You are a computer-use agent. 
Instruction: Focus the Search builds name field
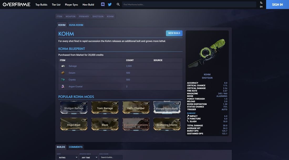111,157
